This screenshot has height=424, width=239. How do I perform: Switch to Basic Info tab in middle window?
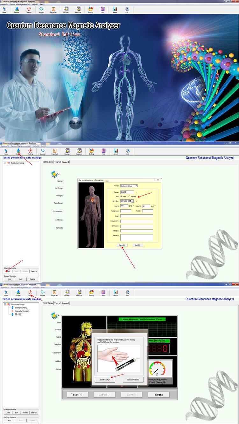click(48, 162)
